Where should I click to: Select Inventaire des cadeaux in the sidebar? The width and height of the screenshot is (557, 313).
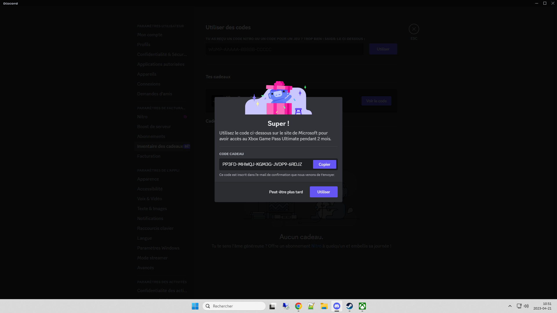[160, 146]
